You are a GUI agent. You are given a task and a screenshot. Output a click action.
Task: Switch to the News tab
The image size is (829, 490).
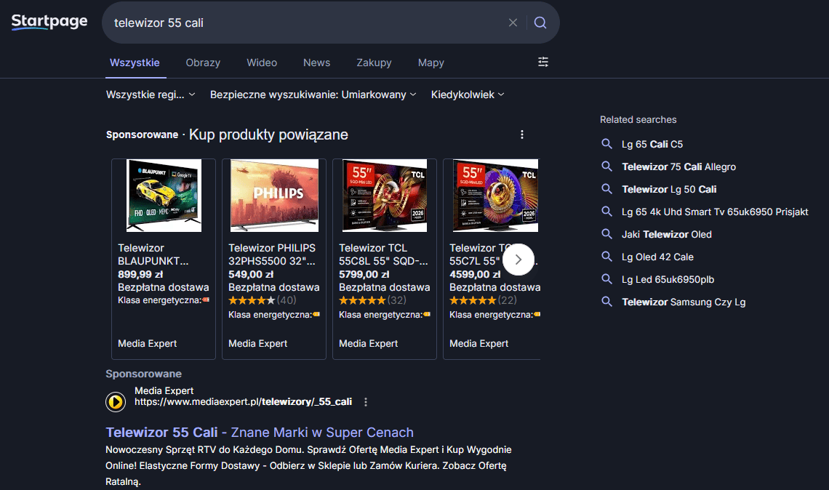tap(316, 63)
